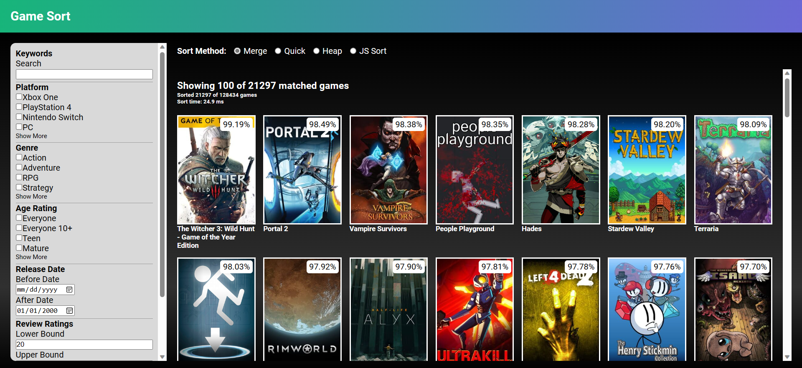Enable the Strategy genre filter
The height and width of the screenshot is (368, 802).
pos(19,187)
